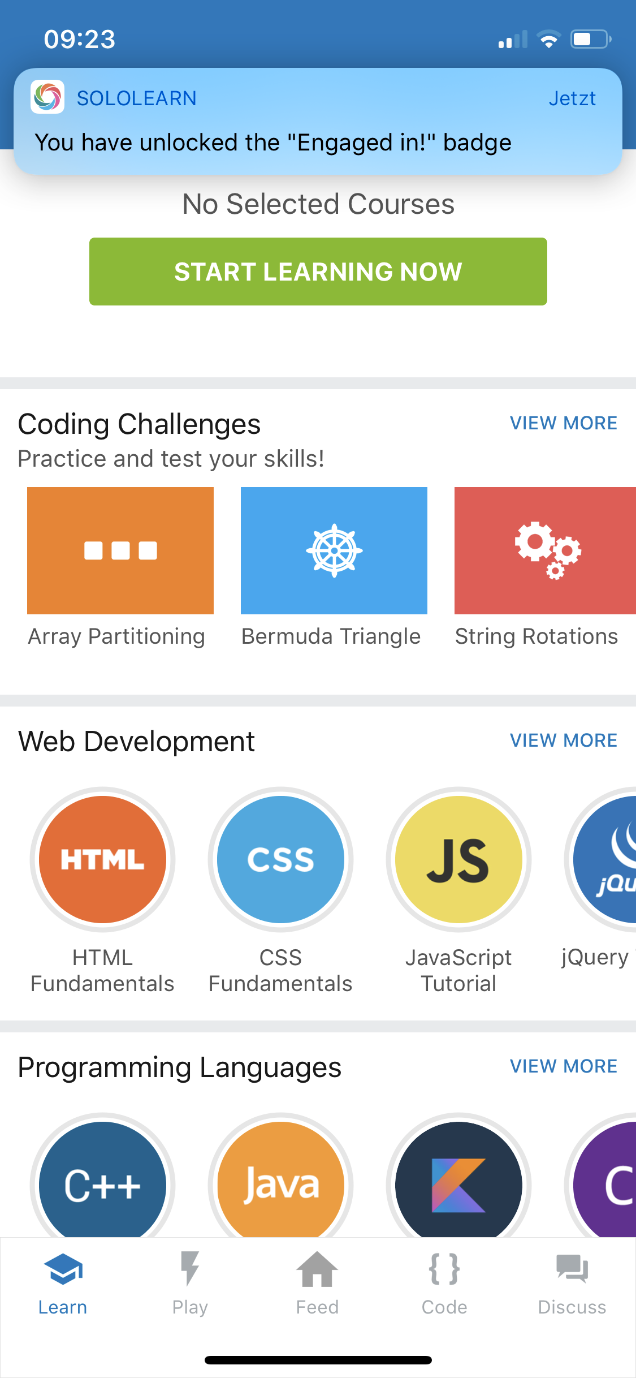Image resolution: width=636 pixels, height=1378 pixels.
Task: Go to the Code playground tab
Action: click(444, 1283)
